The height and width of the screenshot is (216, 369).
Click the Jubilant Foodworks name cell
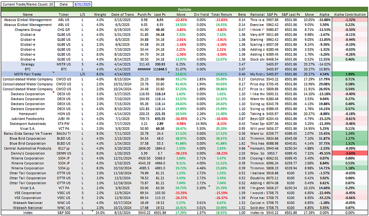coord(28,119)
